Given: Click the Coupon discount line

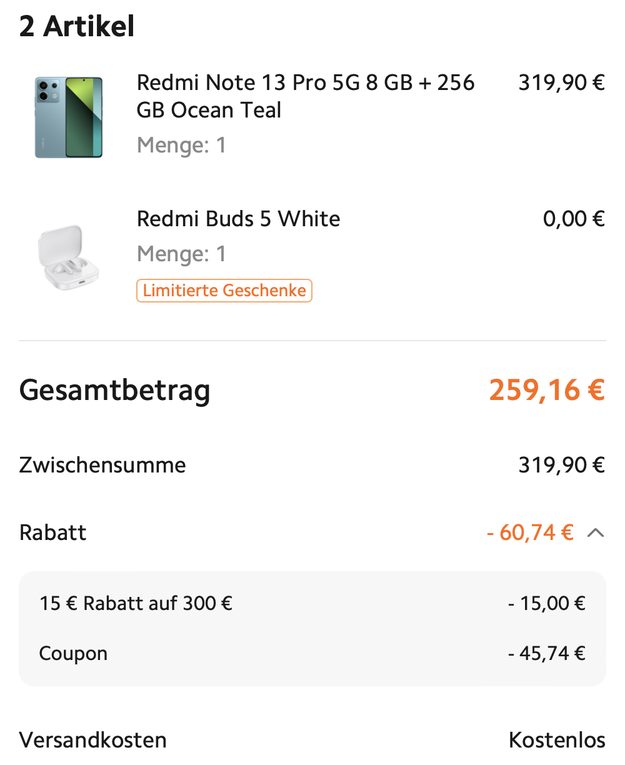Looking at the screenshot, I should [73, 654].
